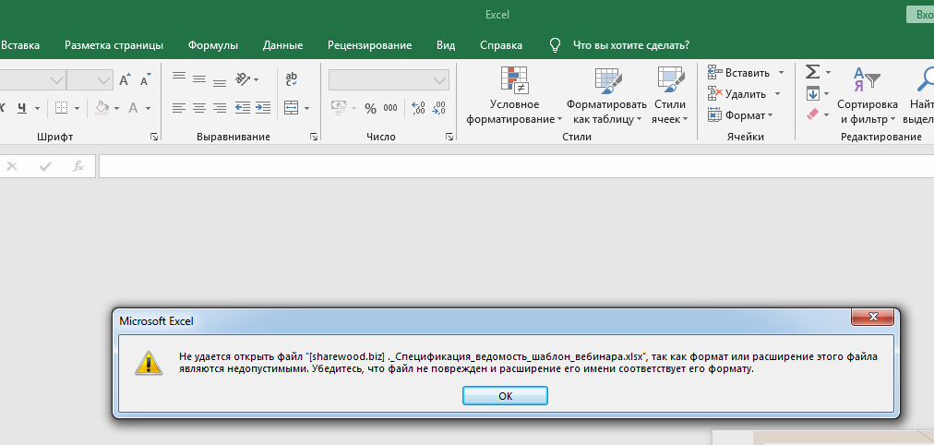
Task: Click the fill color bucket icon
Action: tap(102, 108)
